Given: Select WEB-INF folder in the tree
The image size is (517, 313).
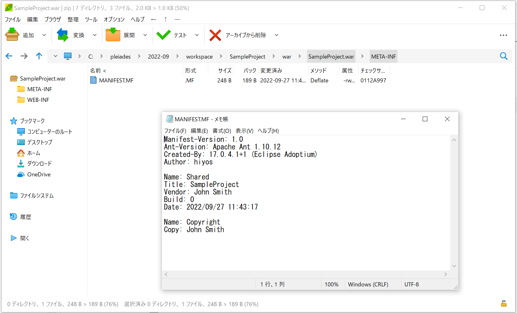Looking at the screenshot, I should tap(38, 100).
